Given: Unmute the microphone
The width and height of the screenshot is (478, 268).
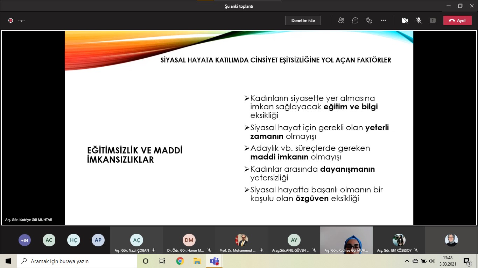Looking at the screenshot, I should pos(419,21).
